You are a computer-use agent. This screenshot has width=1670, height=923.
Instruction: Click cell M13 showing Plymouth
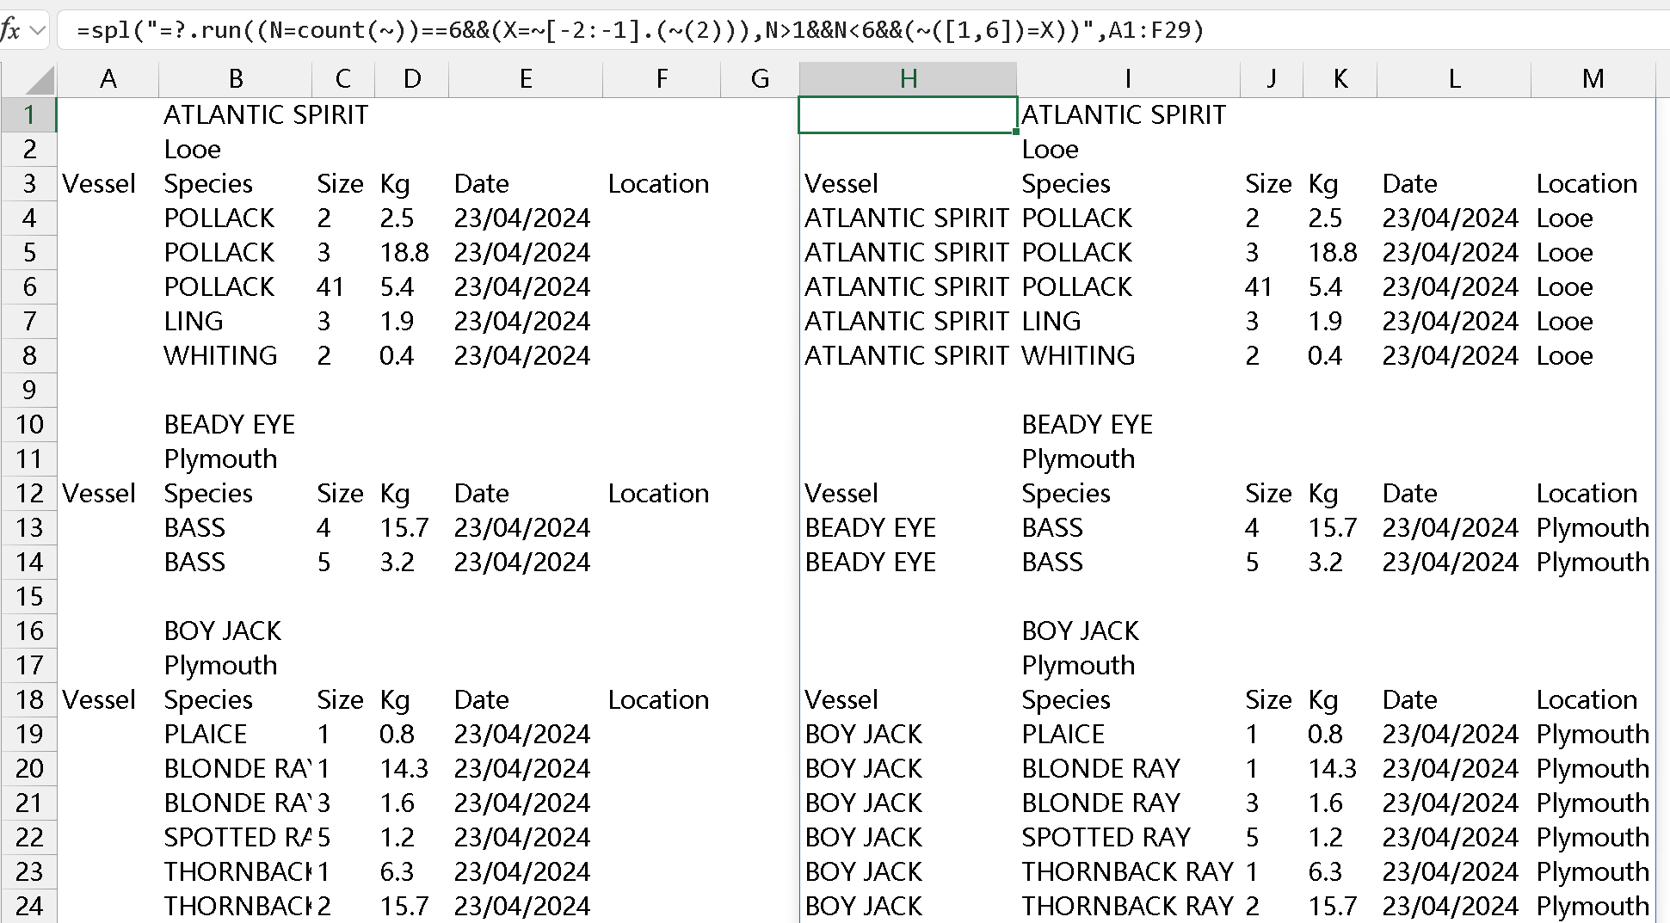click(1593, 528)
